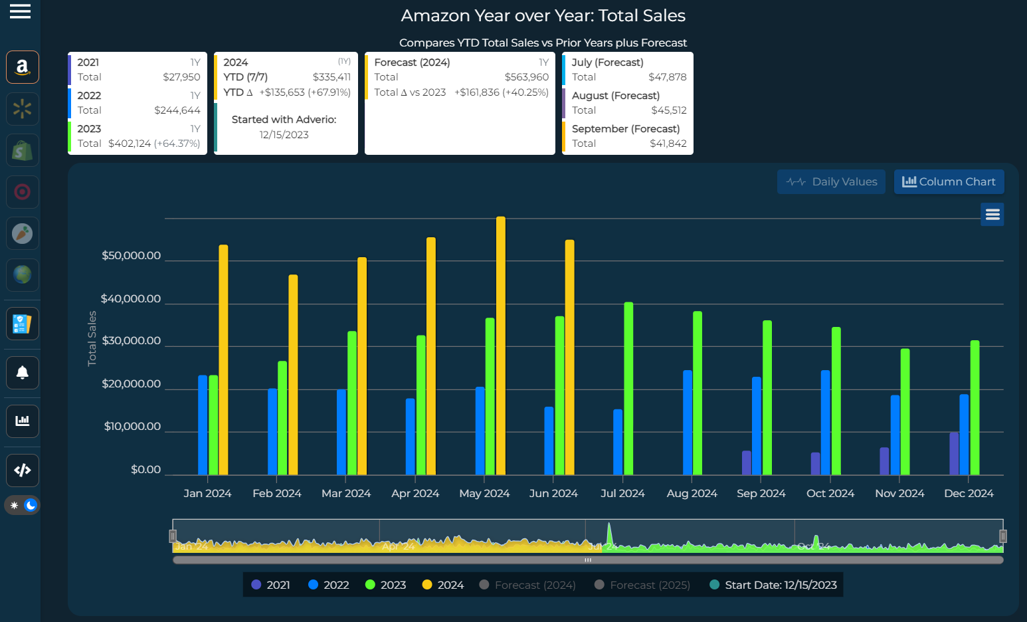Image resolution: width=1027 pixels, height=622 pixels.
Task: Click the blue 2022 column for Nov 2024
Action: (895, 435)
